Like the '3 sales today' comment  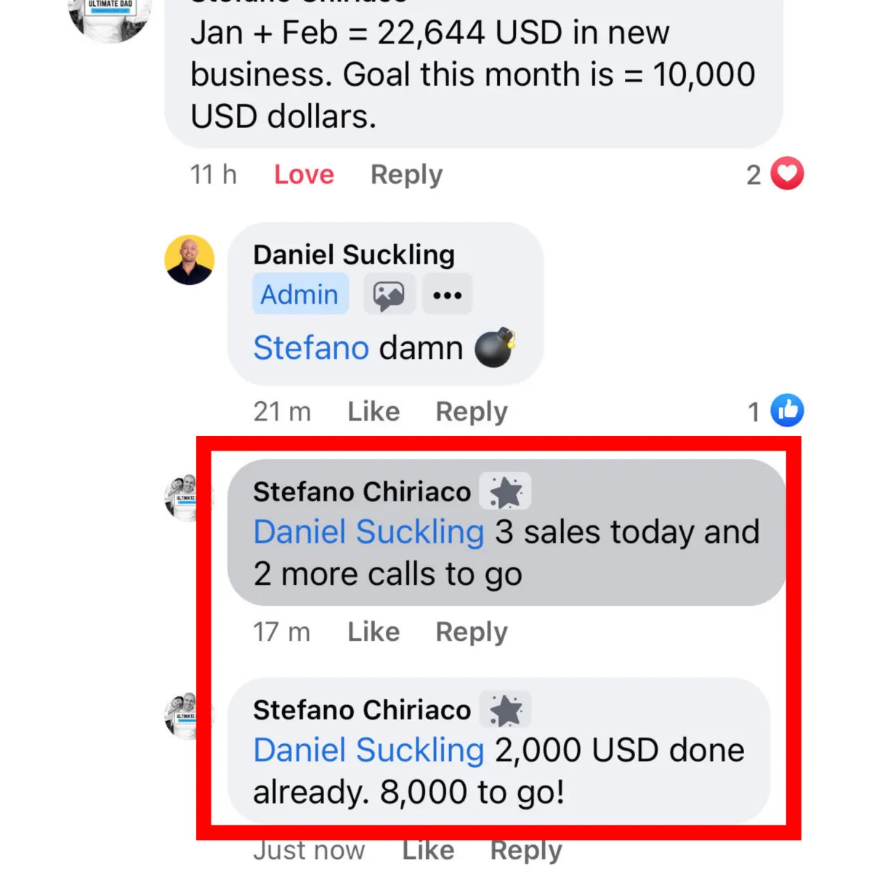pos(374,631)
